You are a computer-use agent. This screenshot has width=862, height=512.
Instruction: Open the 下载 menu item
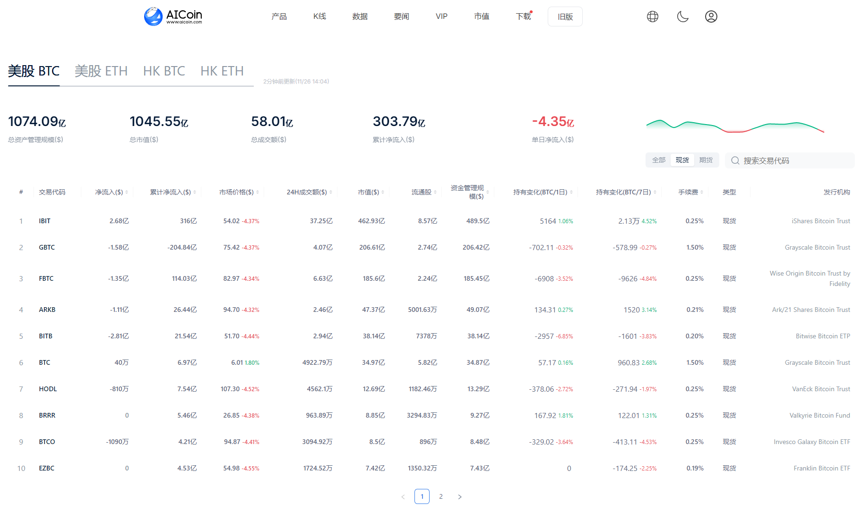(523, 17)
